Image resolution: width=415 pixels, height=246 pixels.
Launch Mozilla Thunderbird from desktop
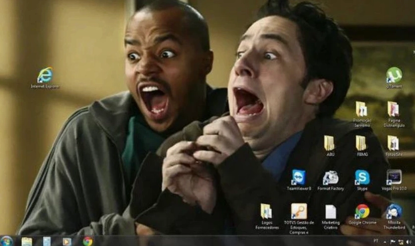pyautogui.click(x=394, y=212)
